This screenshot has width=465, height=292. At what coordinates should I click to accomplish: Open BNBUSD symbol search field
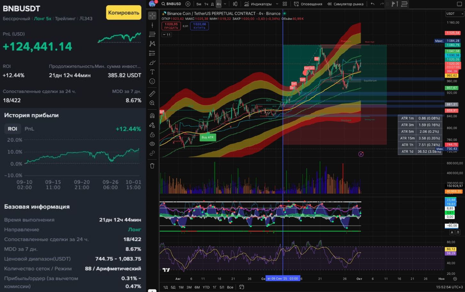pos(172,4)
